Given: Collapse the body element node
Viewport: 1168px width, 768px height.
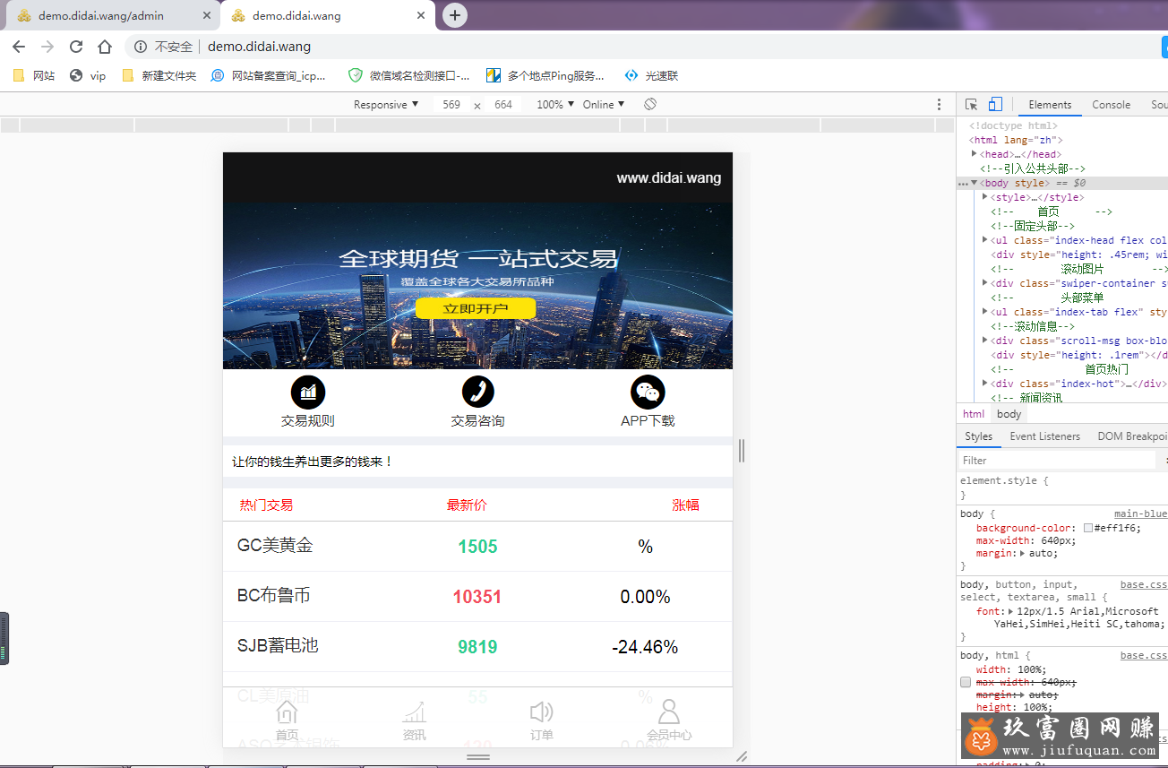Looking at the screenshot, I should pyautogui.click(x=975, y=183).
